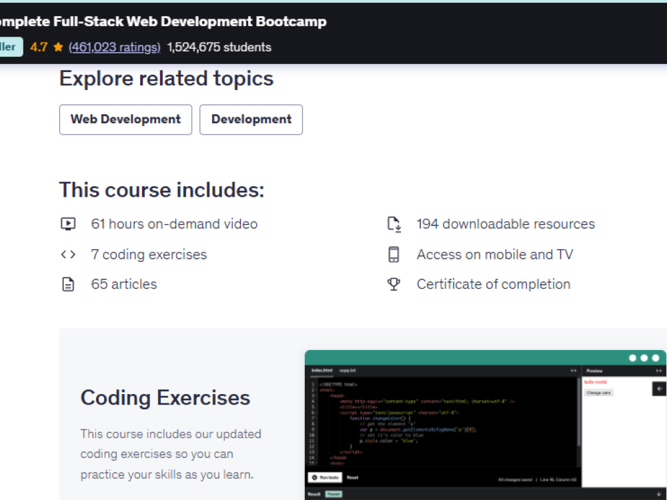
Task: Click the 'This course includes:' heading
Action: (x=161, y=190)
